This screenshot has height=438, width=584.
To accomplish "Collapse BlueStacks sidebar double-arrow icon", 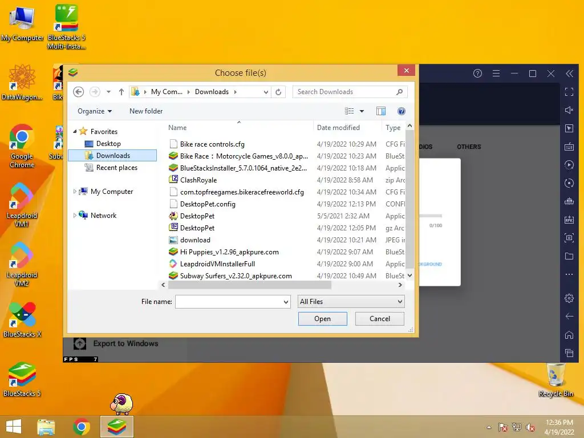I will point(569,74).
